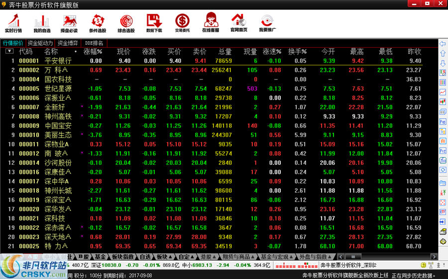
Task: Select the 神州长城 stock name
Action: pos(58,191)
